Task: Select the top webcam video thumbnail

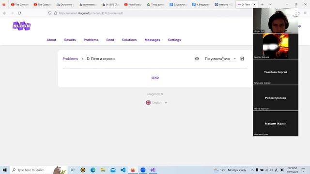Action: coord(276,20)
